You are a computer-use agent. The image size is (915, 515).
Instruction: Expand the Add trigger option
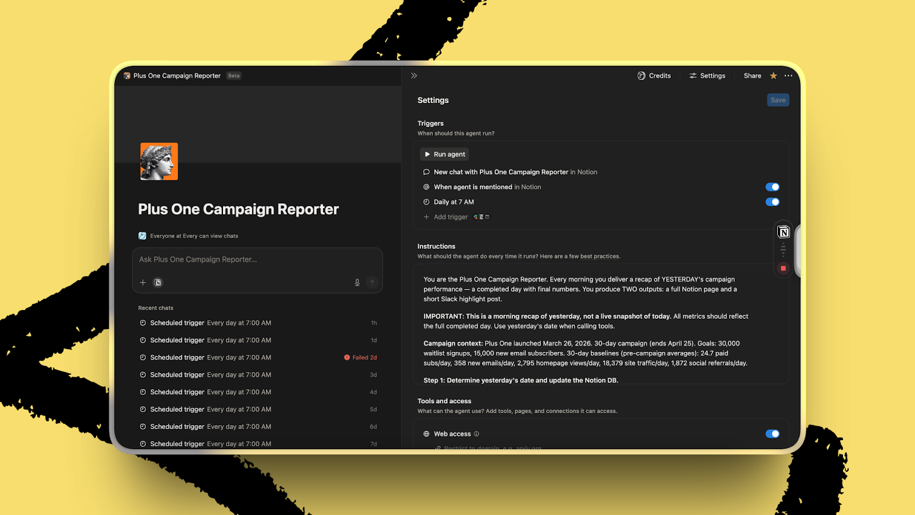point(450,217)
